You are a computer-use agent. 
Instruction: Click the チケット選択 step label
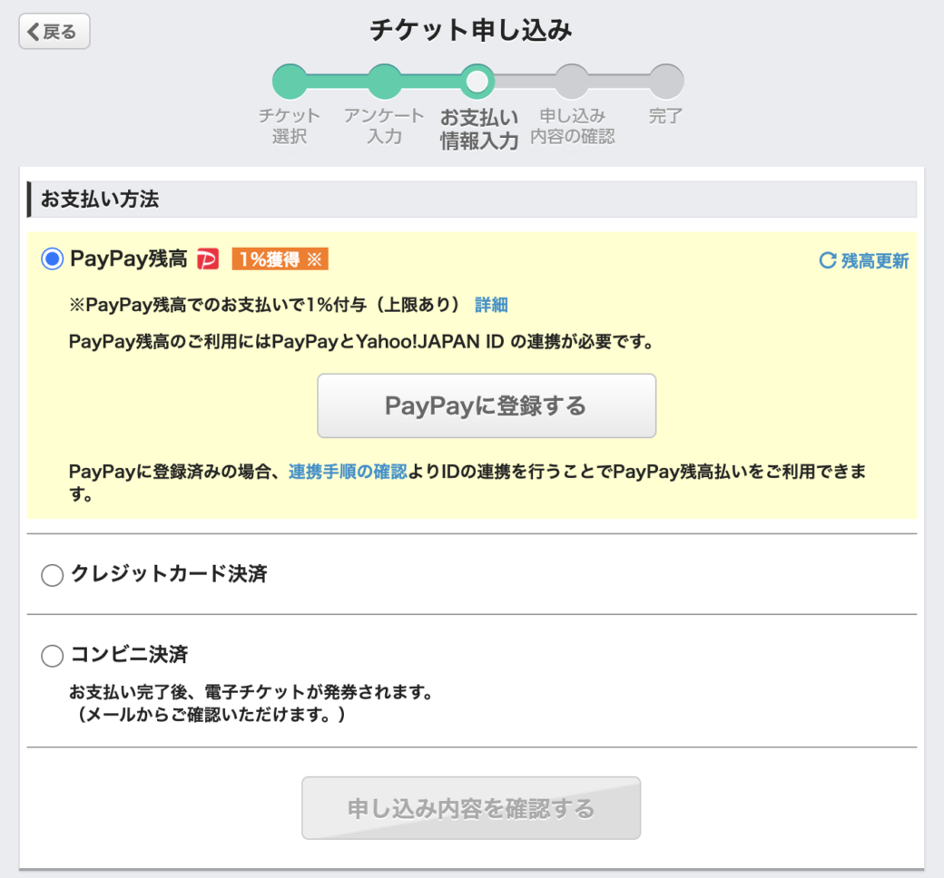pos(290,126)
